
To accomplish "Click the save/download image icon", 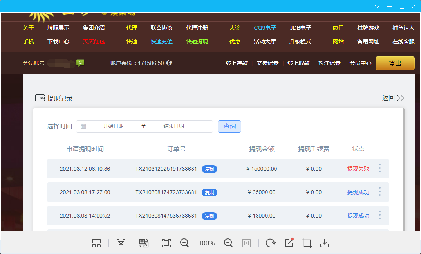I will pyautogui.click(x=325, y=243).
